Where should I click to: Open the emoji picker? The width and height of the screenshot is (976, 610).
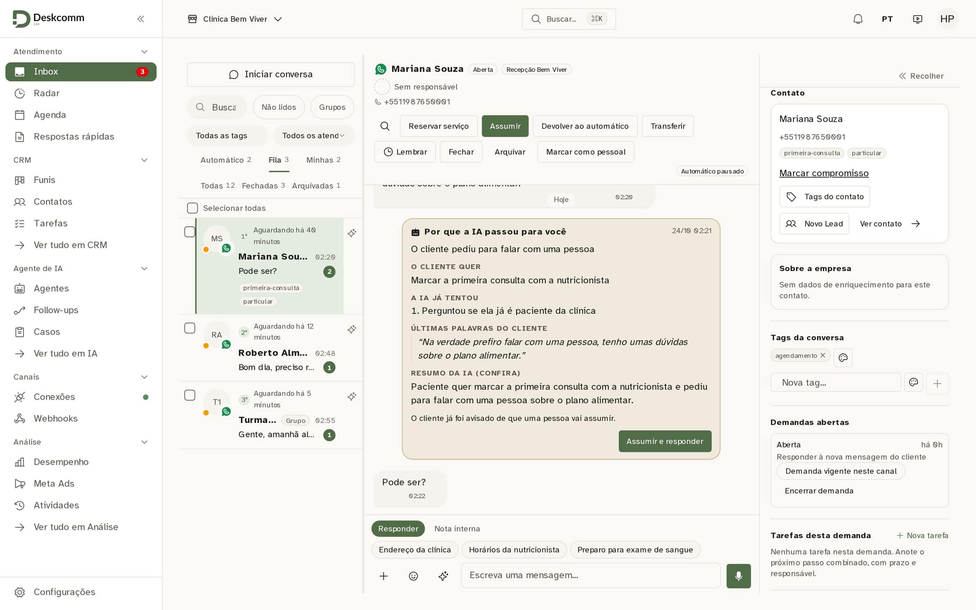[x=413, y=576]
